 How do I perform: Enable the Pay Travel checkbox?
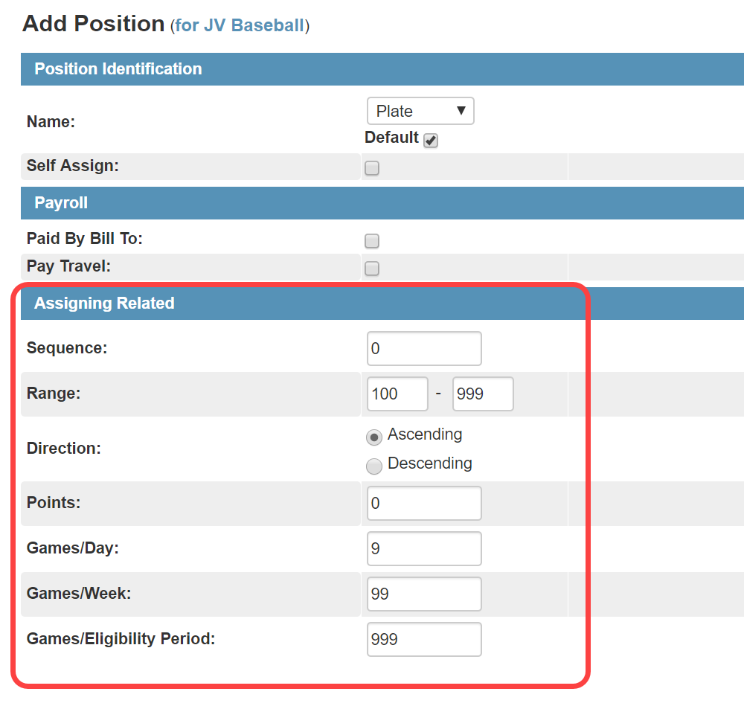[371, 269]
